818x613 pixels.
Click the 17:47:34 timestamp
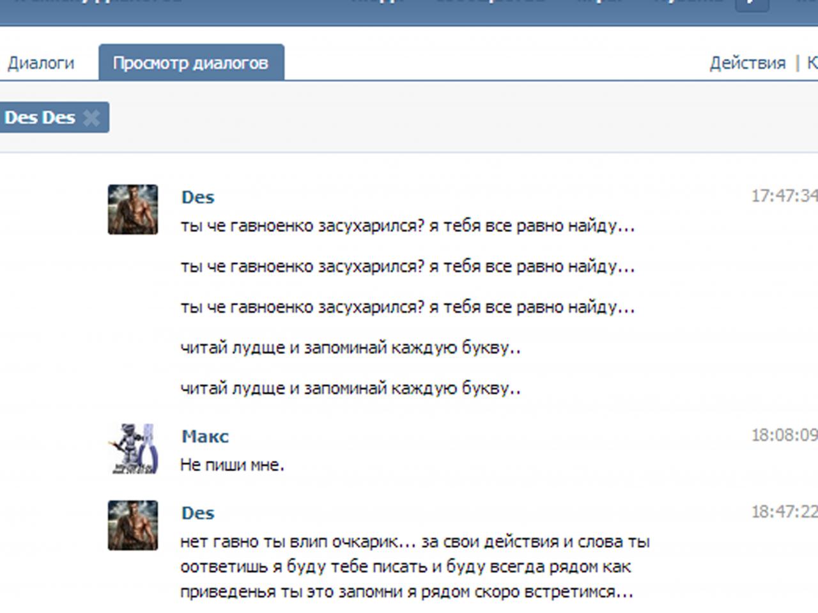pos(783,196)
